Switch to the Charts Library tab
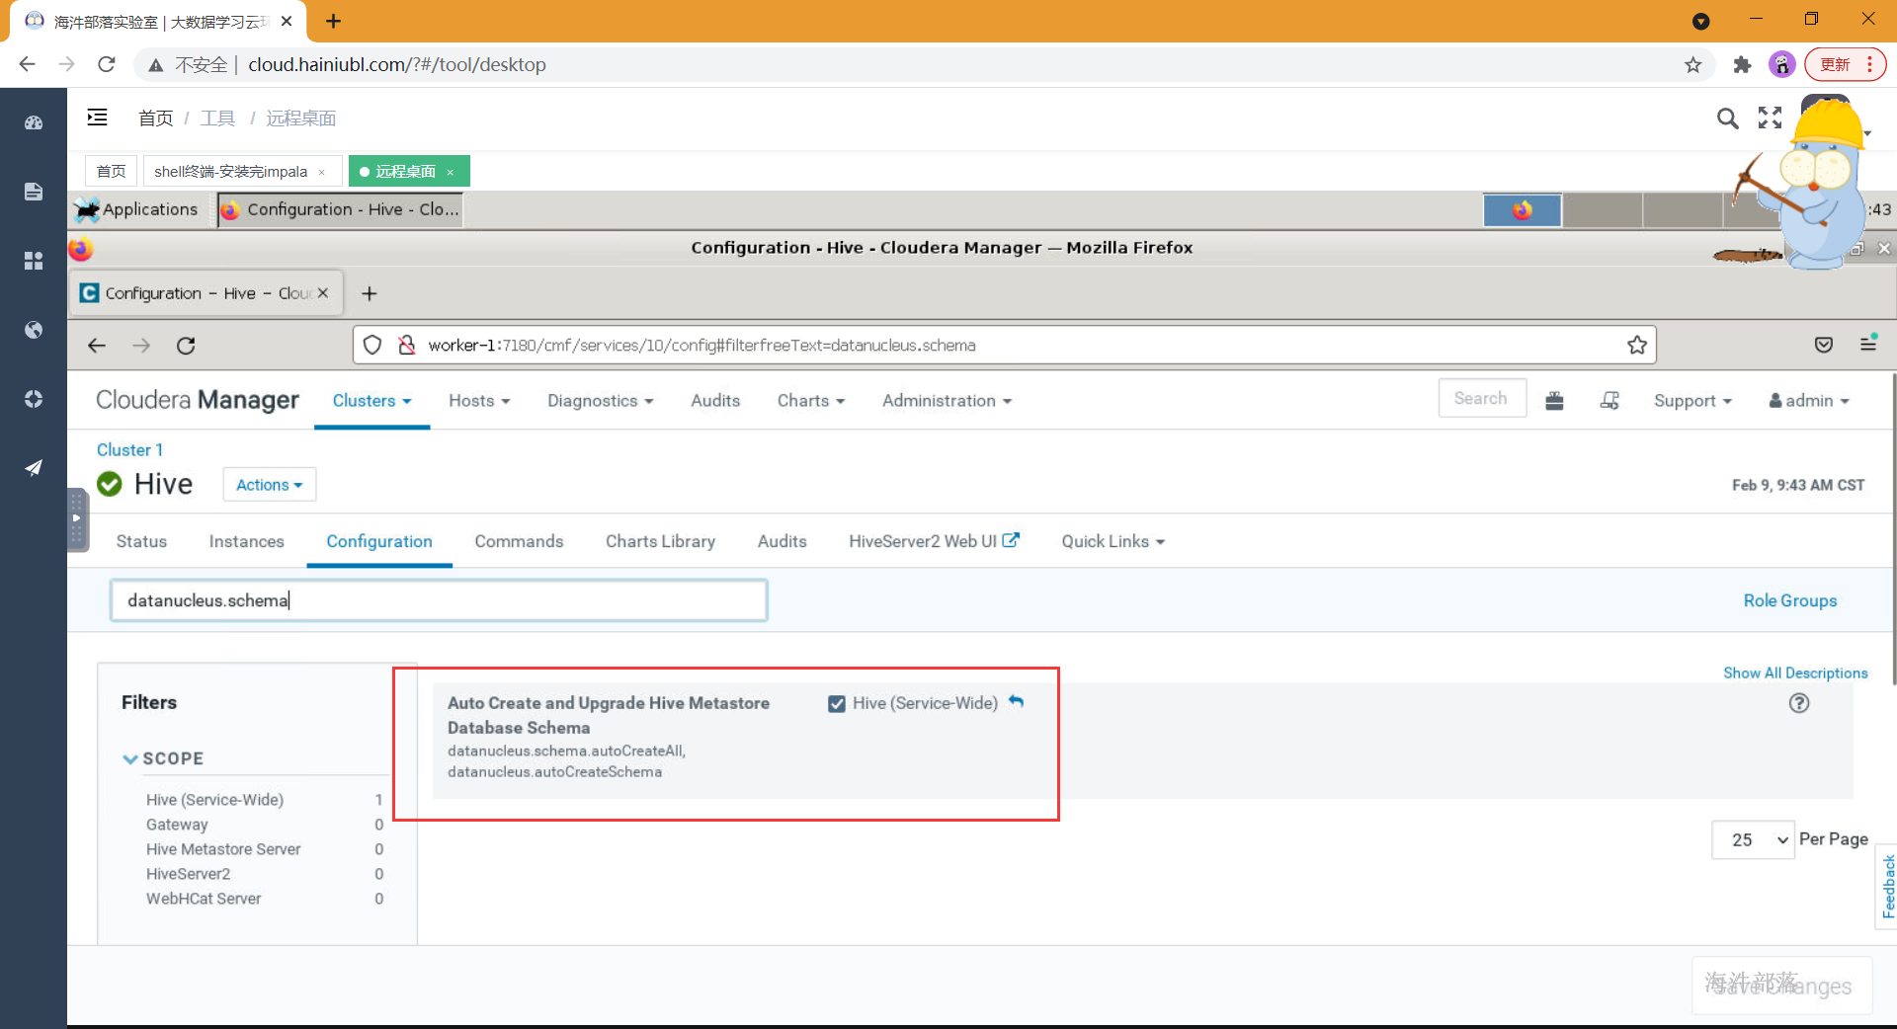 point(660,541)
